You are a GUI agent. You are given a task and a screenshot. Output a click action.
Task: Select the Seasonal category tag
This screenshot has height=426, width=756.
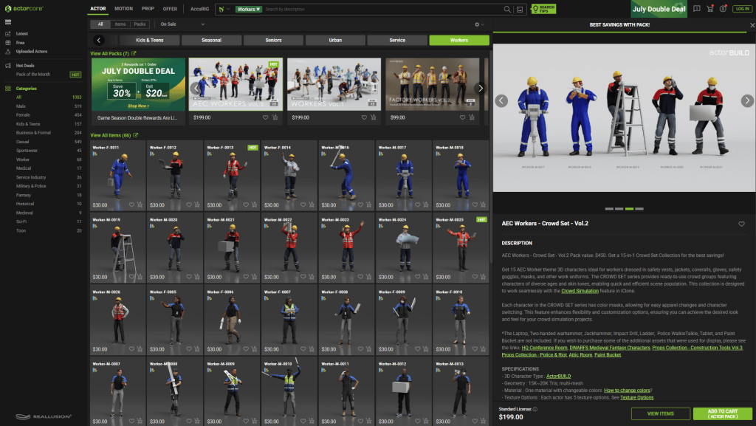click(211, 41)
